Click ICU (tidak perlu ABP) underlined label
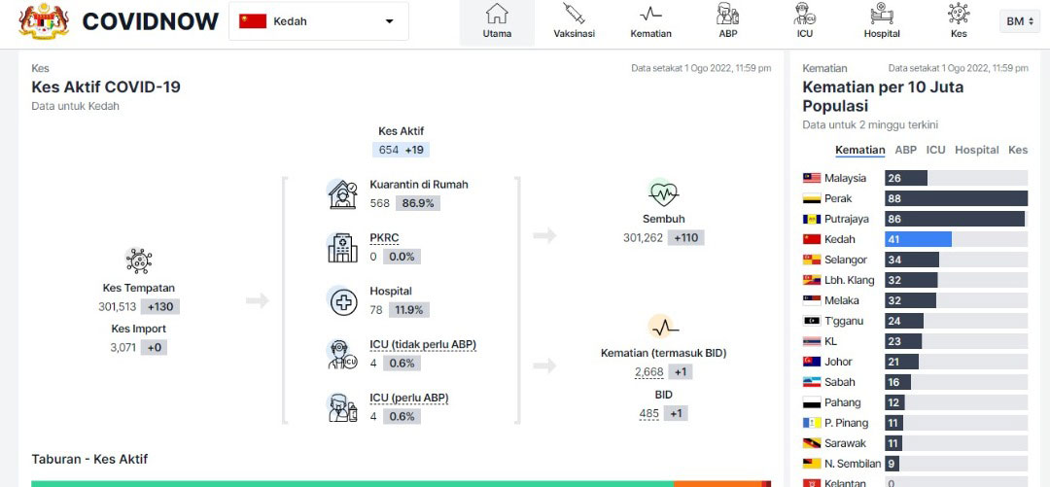This screenshot has height=487, width=1050. (423, 345)
